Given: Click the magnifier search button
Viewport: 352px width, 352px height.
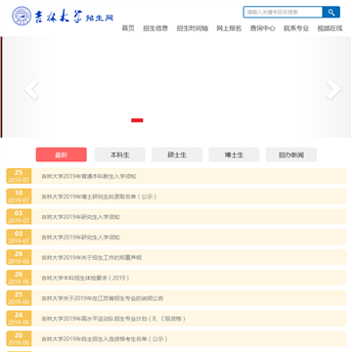Looking at the screenshot, I should 331,13.
